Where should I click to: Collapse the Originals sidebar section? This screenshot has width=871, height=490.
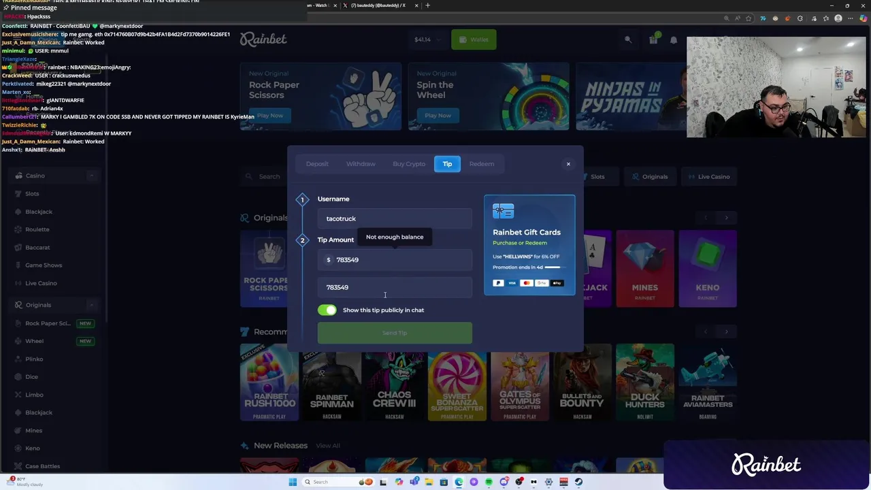point(91,305)
